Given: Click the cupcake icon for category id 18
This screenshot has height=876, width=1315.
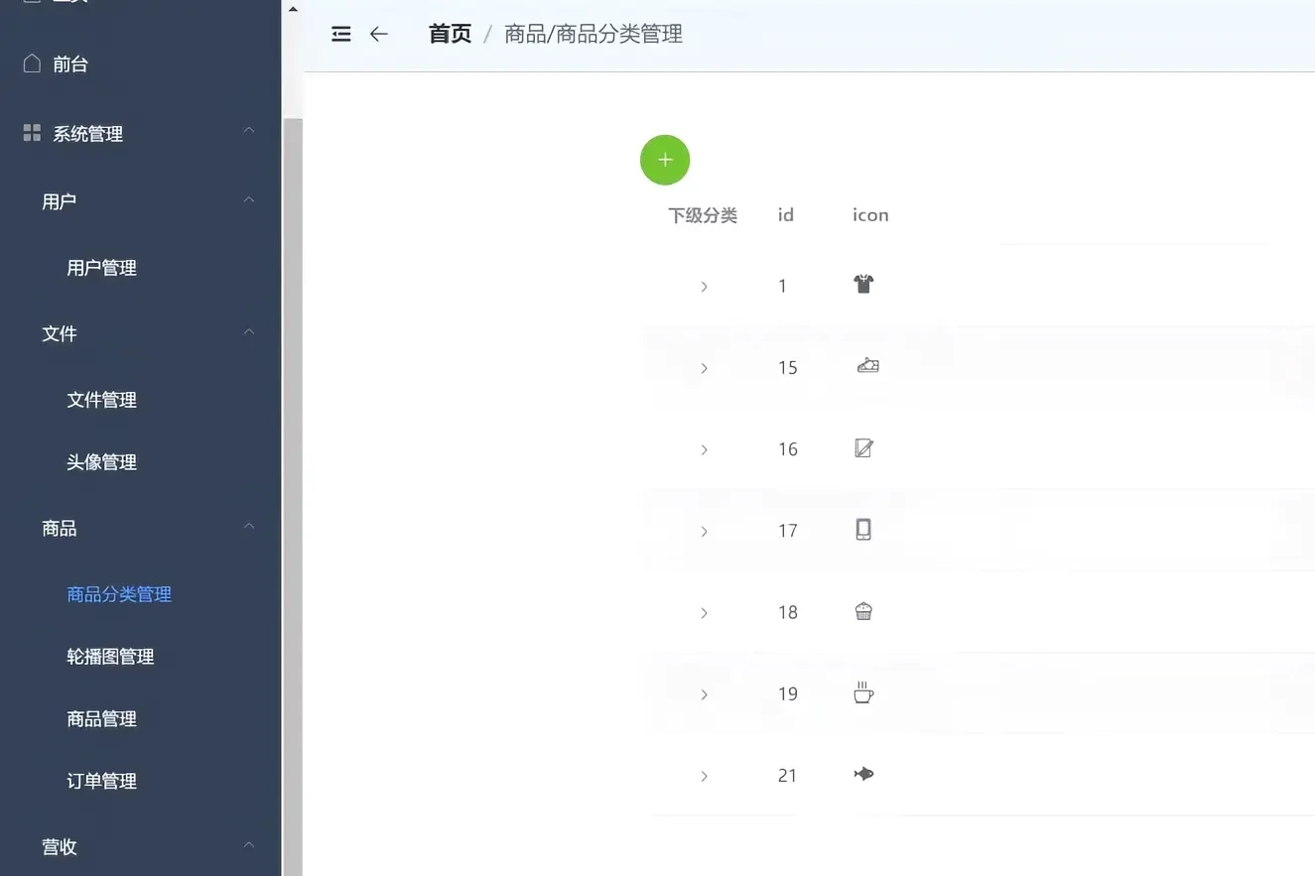Looking at the screenshot, I should coord(862,611).
